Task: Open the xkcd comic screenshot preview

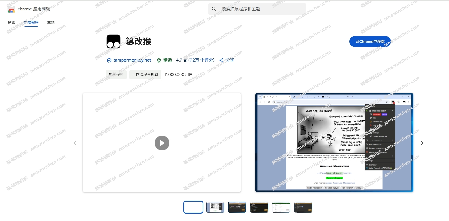Action: pyautogui.click(x=334, y=142)
